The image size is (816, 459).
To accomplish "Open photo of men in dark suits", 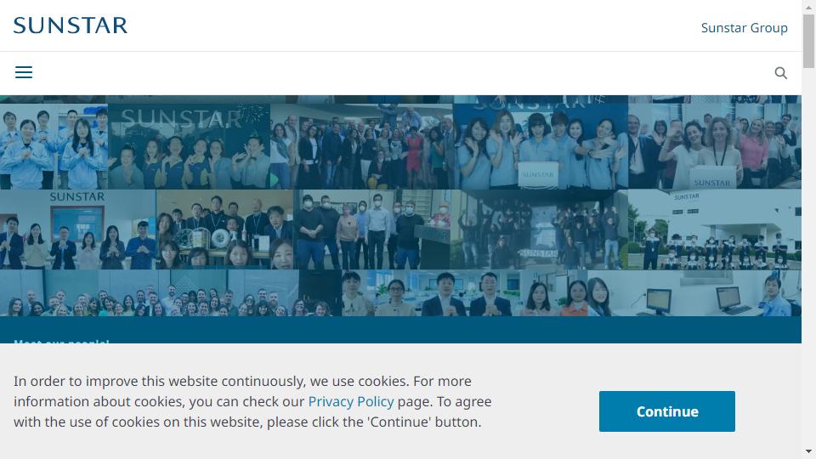I will coord(465,293).
